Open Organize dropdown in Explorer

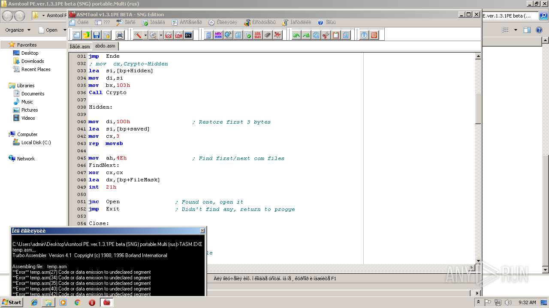pos(18,30)
